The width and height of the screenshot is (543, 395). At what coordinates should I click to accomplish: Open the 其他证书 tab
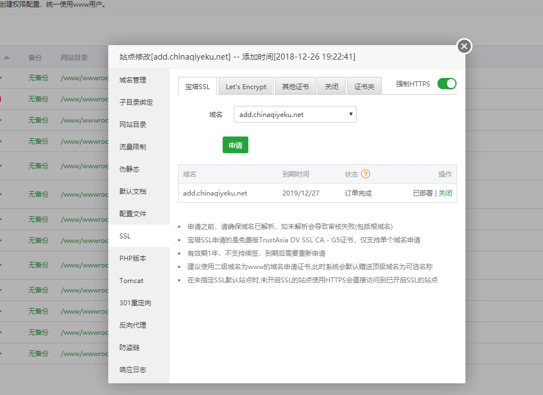pyautogui.click(x=295, y=86)
